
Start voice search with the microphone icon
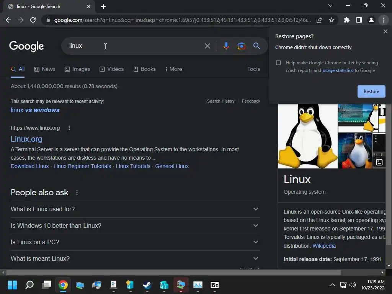coord(226,46)
